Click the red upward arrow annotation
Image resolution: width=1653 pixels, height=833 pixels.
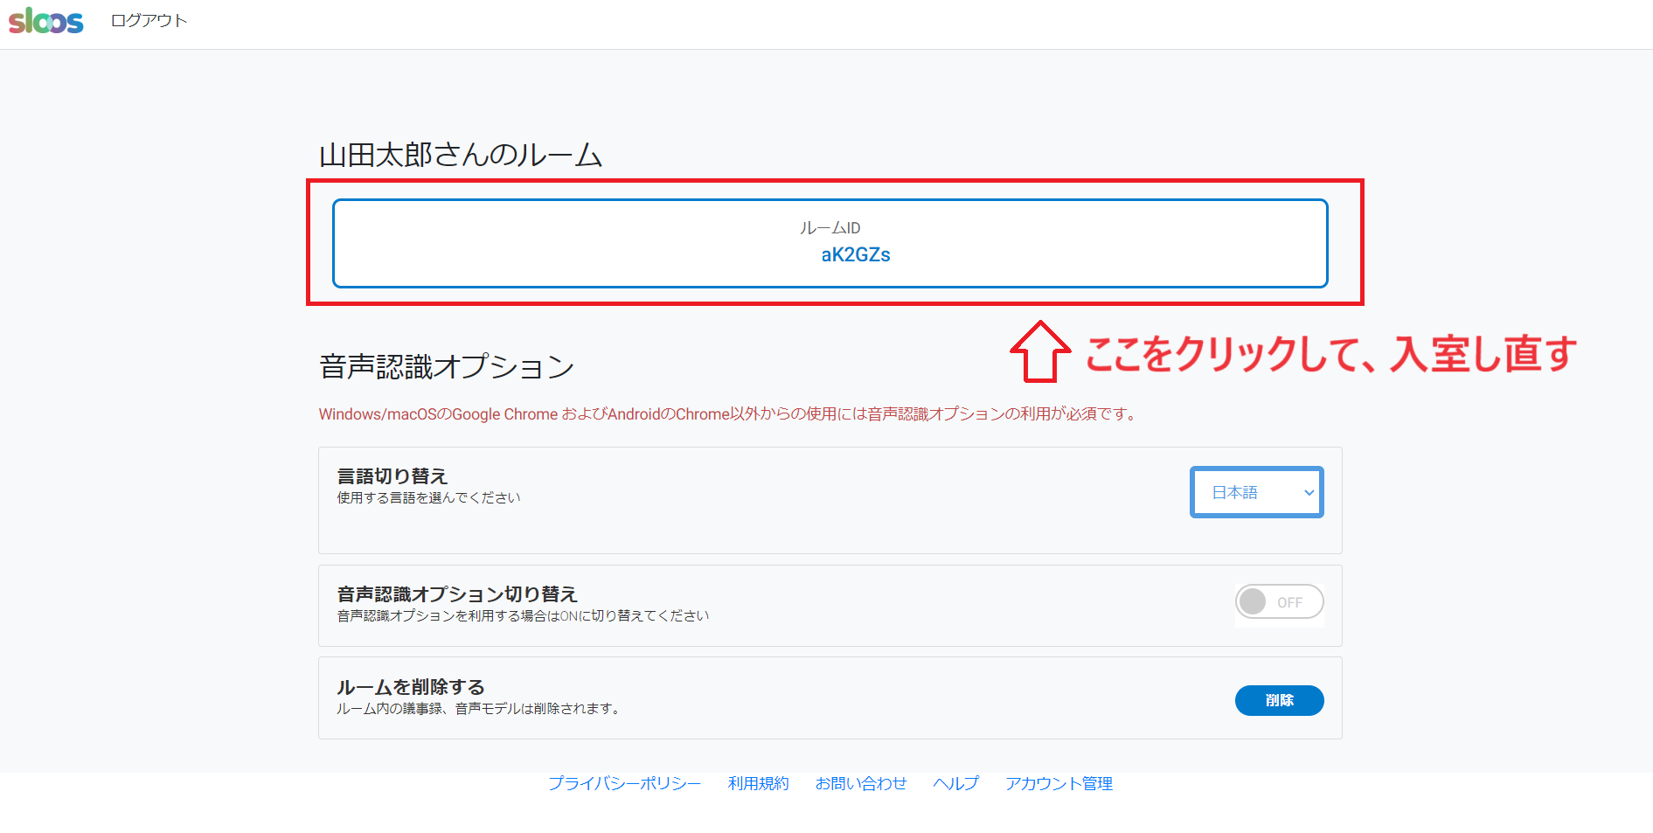(1039, 351)
